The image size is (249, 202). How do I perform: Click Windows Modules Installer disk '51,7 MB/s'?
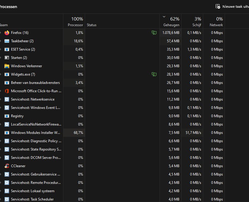193,133
